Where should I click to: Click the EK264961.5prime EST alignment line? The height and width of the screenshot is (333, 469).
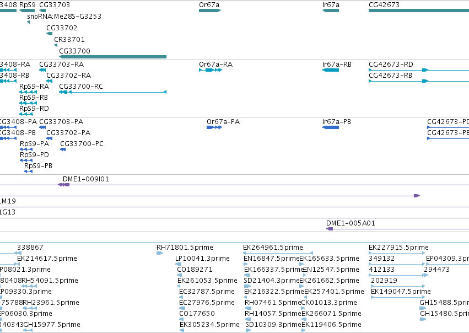tap(278, 253)
